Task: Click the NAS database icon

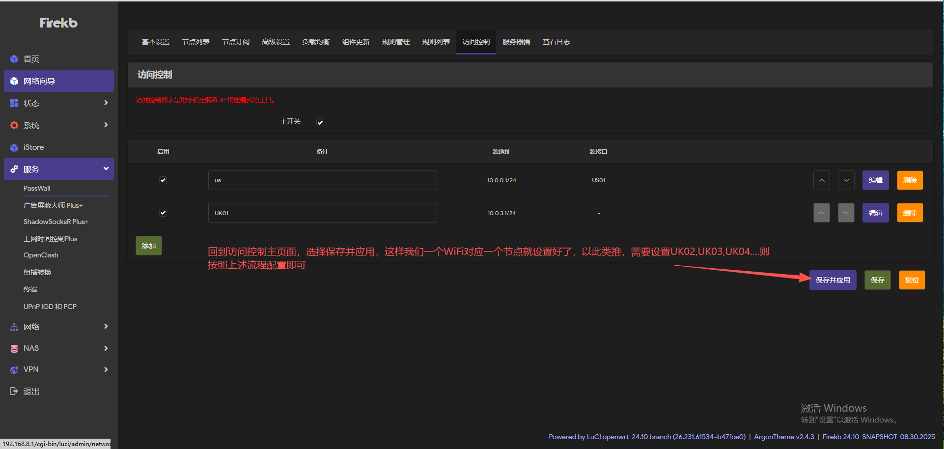Action: 14,348
